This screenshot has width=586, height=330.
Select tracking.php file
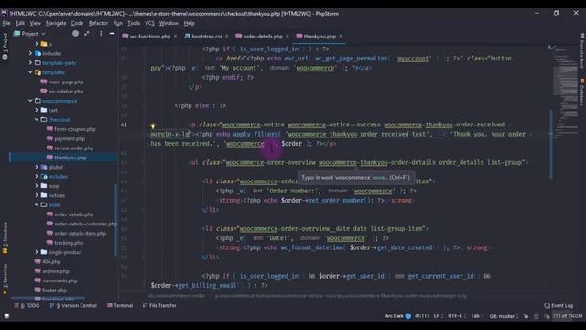[69, 243]
